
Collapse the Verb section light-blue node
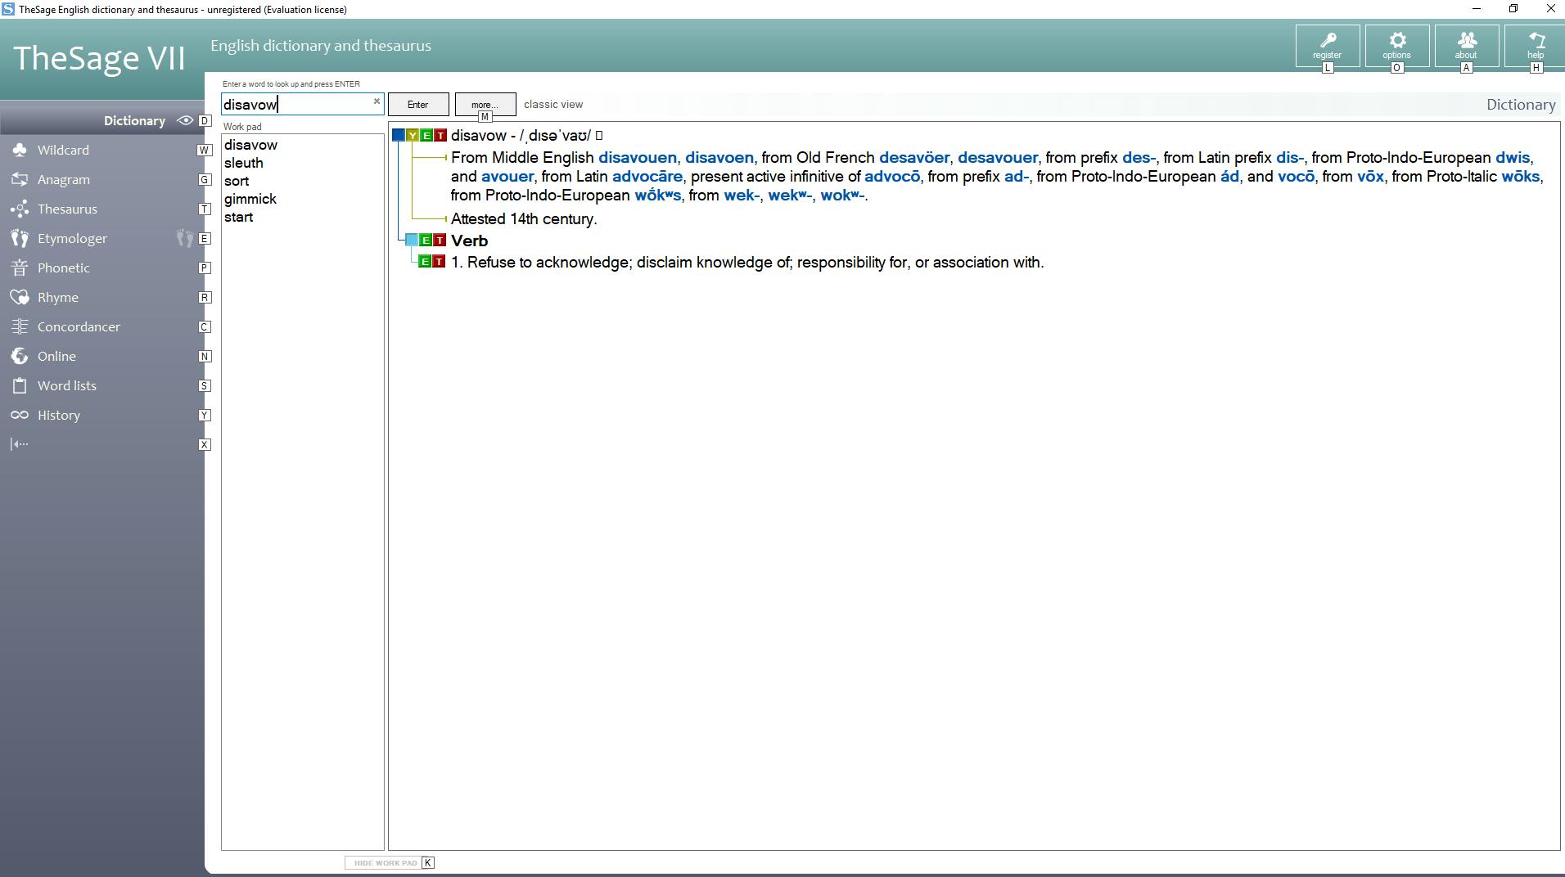(x=412, y=241)
